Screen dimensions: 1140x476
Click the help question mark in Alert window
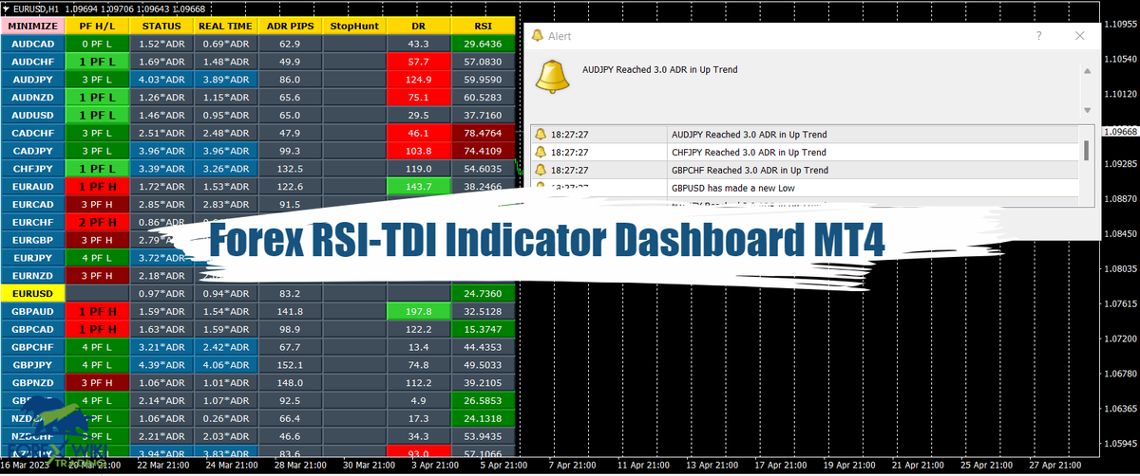point(1038,36)
